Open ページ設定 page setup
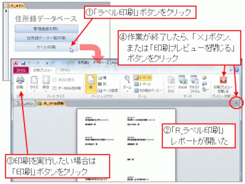245x184 pixels. pyautogui.click(x=108, y=90)
